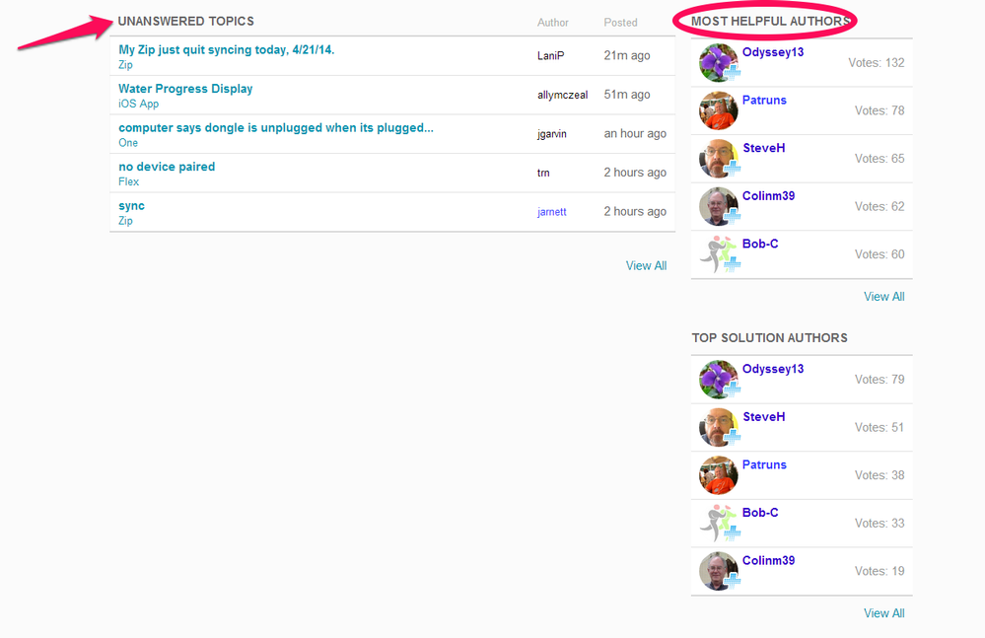Click View All under Top Solution Authors
Viewport: 985px width, 638px height.
click(x=883, y=613)
